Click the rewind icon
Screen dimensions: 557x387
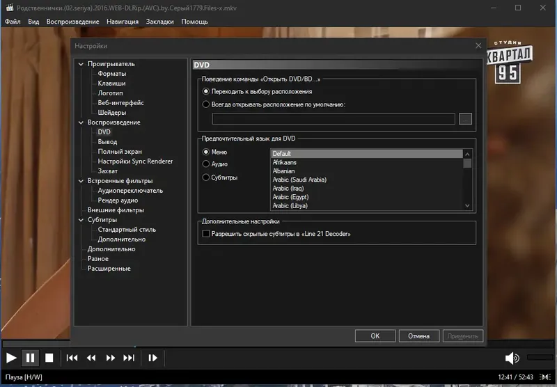pos(91,358)
